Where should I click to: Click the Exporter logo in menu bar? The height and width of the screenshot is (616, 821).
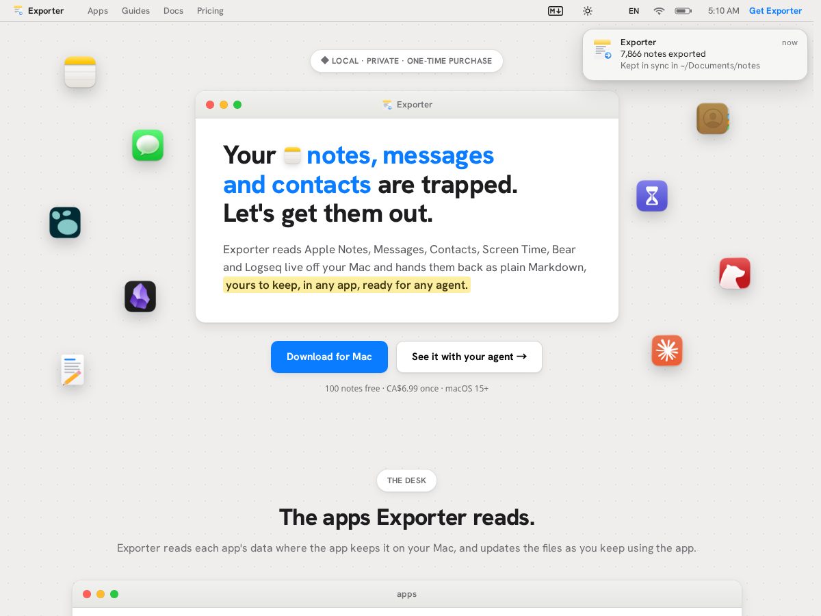coord(18,10)
